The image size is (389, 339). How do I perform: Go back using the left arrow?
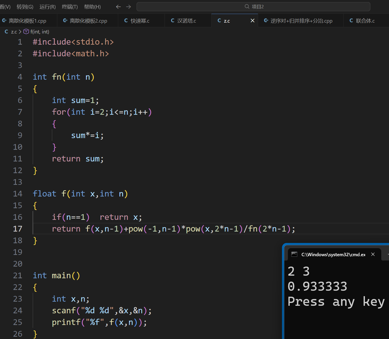tap(118, 7)
